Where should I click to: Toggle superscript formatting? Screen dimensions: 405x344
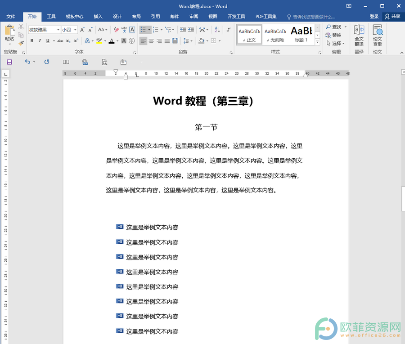[x=76, y=41]
